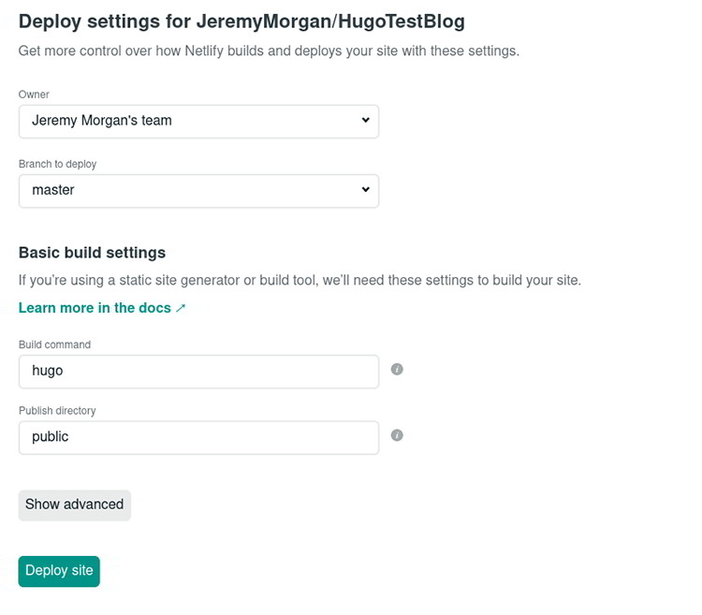This screenshot has height=615, width=702.
Task: Click the Deploy settings page heading
Action: point(241,21)
